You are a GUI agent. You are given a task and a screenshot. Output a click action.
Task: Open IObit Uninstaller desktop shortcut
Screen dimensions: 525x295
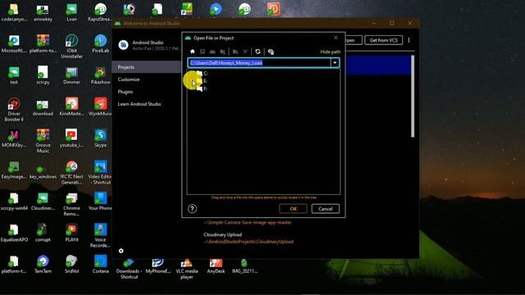tap(71, 47)
